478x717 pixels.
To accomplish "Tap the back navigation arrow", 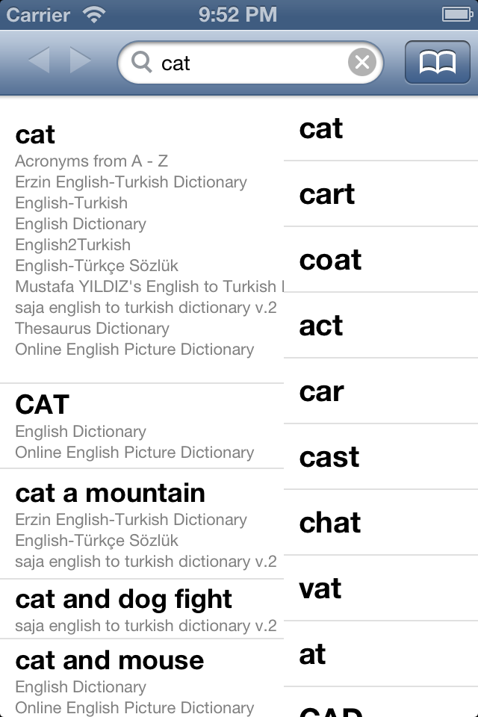I will coord(39,61).
